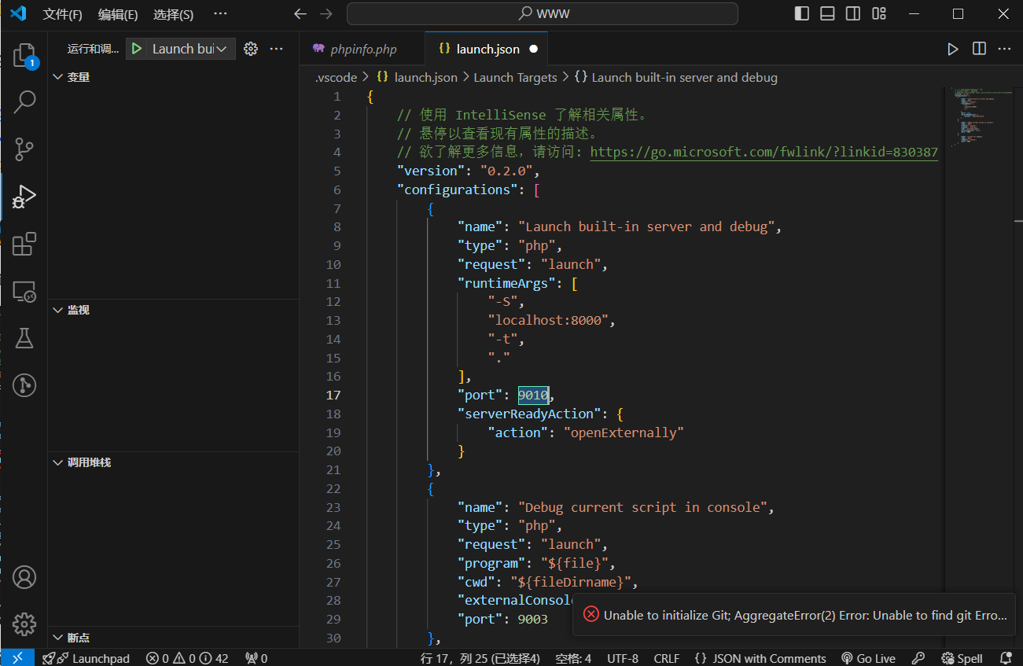
Task: Click the key icon in status bar
Action: 918,658
